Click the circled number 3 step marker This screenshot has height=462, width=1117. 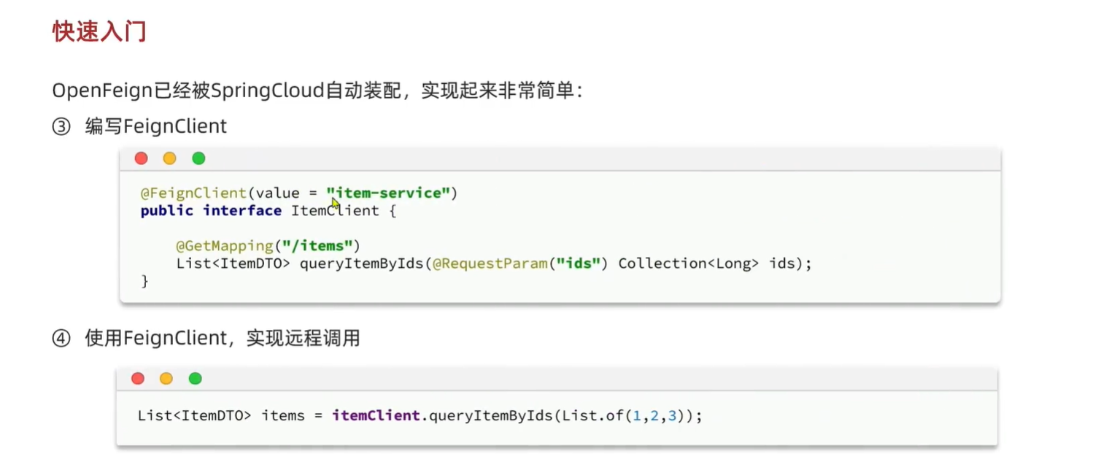61,127
